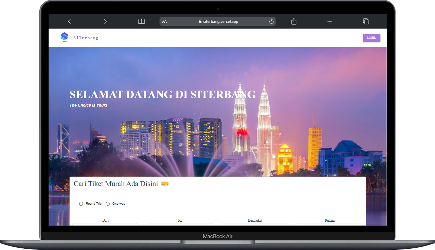This screenshot has width=435, height=250.
Task: Click the SiTerbang logo icon
Action: click(x=64, y=37)
